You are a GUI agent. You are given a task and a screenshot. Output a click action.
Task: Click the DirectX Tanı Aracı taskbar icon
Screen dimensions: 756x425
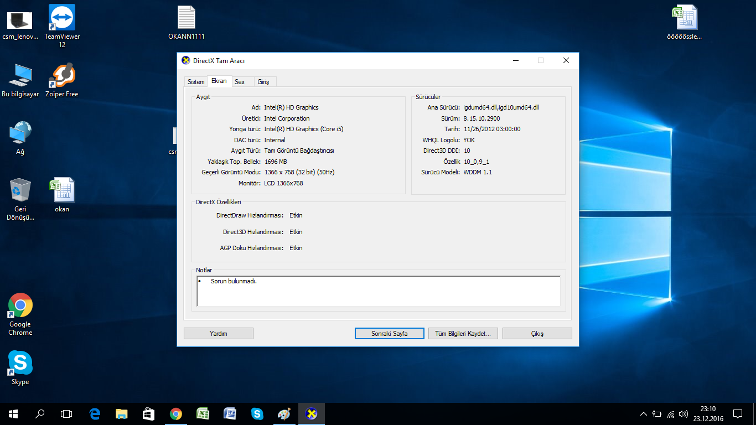311,413
